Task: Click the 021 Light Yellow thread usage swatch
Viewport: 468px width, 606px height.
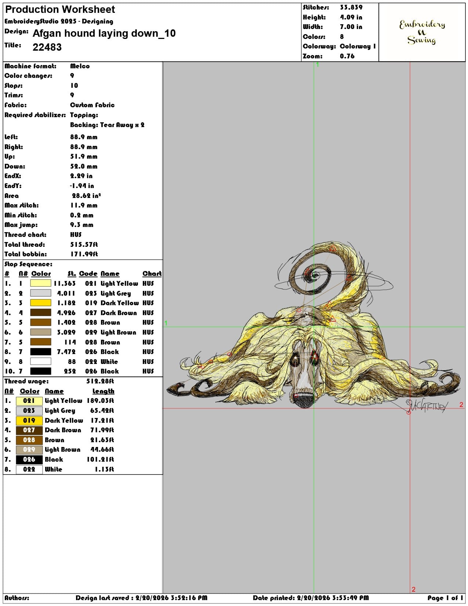Action: click(29, 401)
